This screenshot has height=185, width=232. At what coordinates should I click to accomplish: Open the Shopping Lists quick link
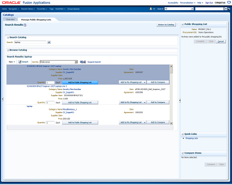pos(192,138)
